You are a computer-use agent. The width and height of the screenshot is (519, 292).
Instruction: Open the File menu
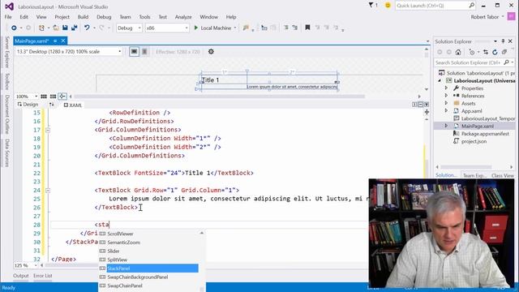(8, 17)
